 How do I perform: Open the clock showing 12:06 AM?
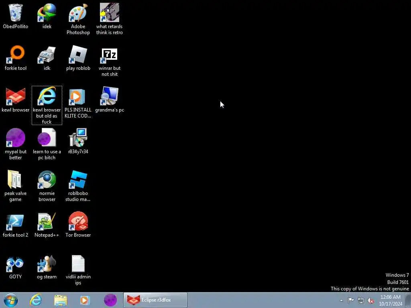(391, 300)
